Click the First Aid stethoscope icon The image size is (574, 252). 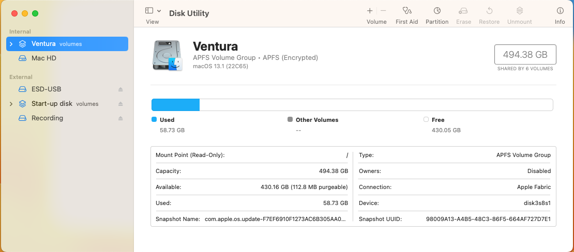(406, 11)
